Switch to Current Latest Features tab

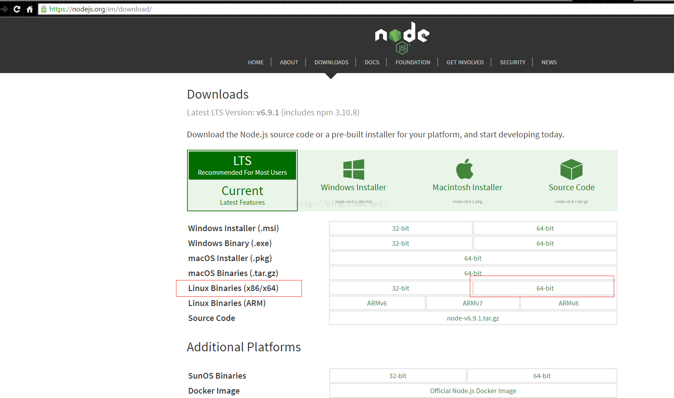pyautogui.click(x=242, y=195)
